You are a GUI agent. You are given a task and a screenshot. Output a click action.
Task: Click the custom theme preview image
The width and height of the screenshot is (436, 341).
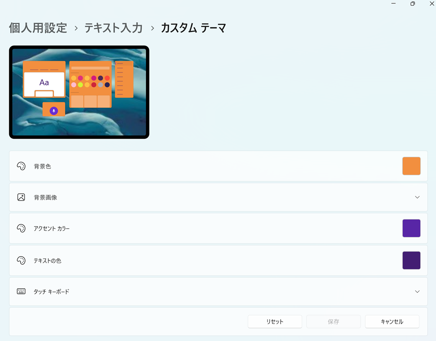79,92
